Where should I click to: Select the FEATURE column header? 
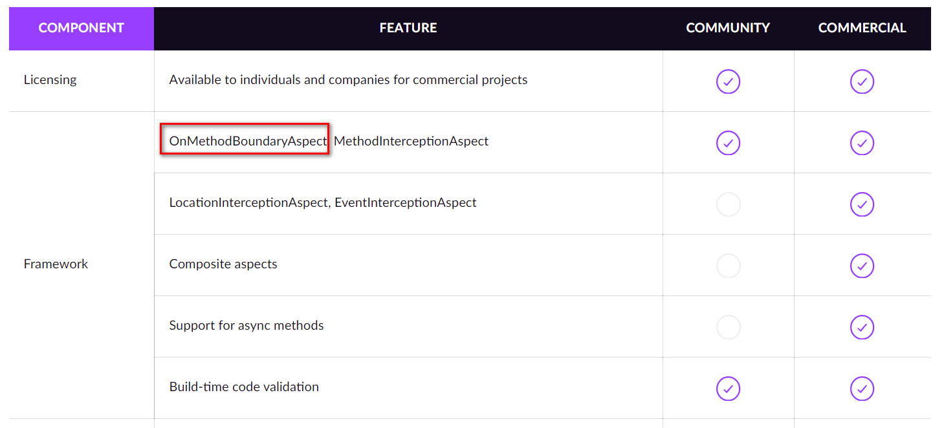click(408, 28)
